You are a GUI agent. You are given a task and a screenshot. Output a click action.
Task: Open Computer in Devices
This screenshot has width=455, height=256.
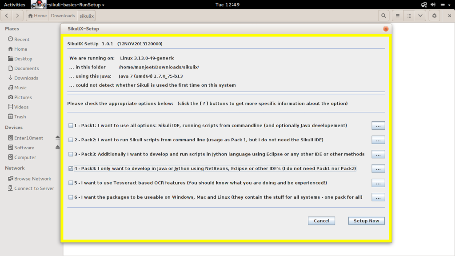tap(22, 157)
